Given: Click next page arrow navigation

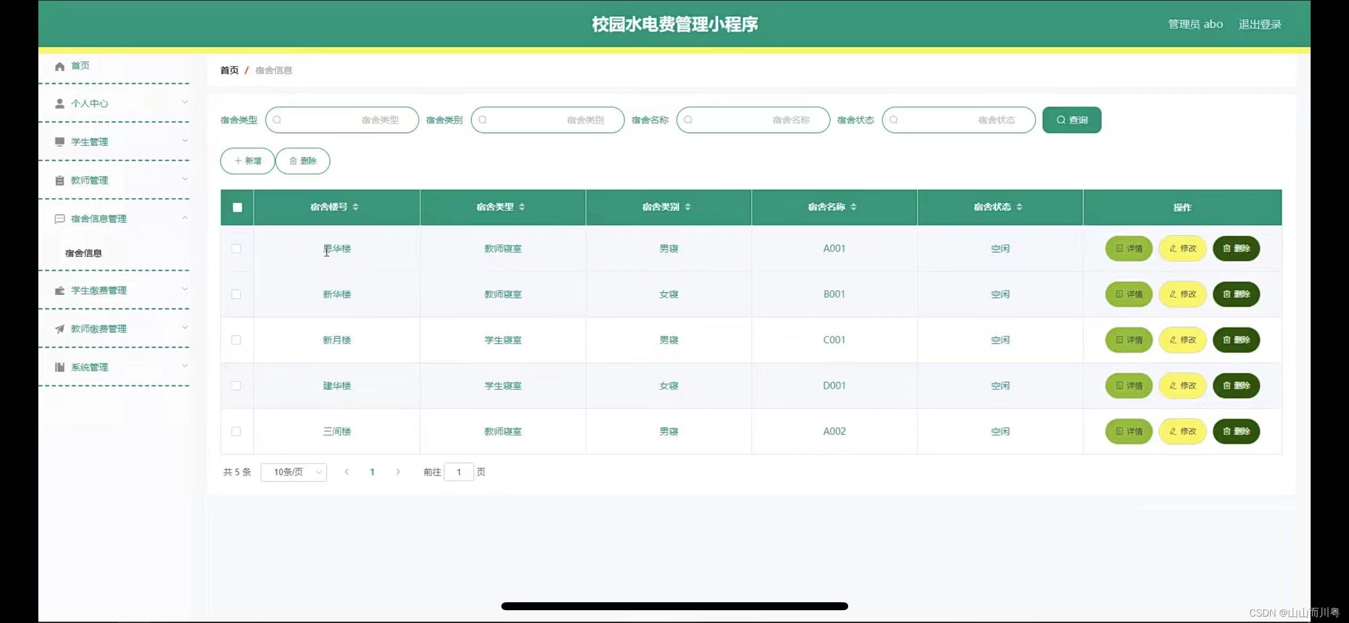Looking at the screenshot, I should (x=397, y=471).
